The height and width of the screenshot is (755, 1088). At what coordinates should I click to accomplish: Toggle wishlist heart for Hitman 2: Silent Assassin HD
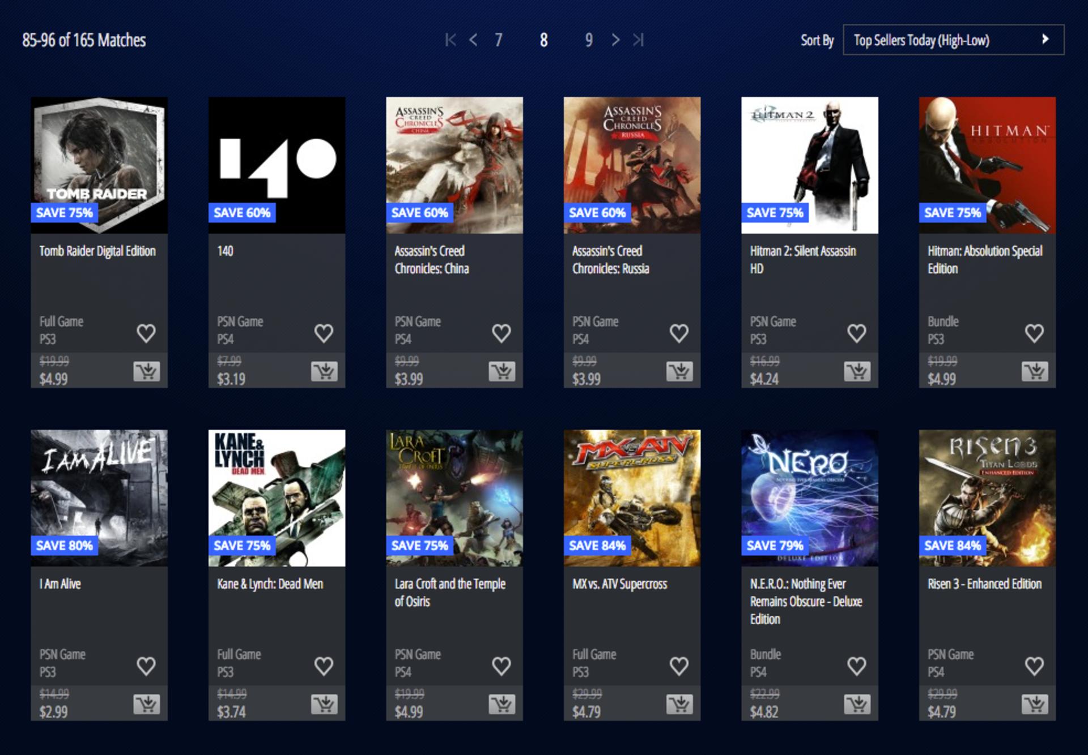tap(857, 333)
